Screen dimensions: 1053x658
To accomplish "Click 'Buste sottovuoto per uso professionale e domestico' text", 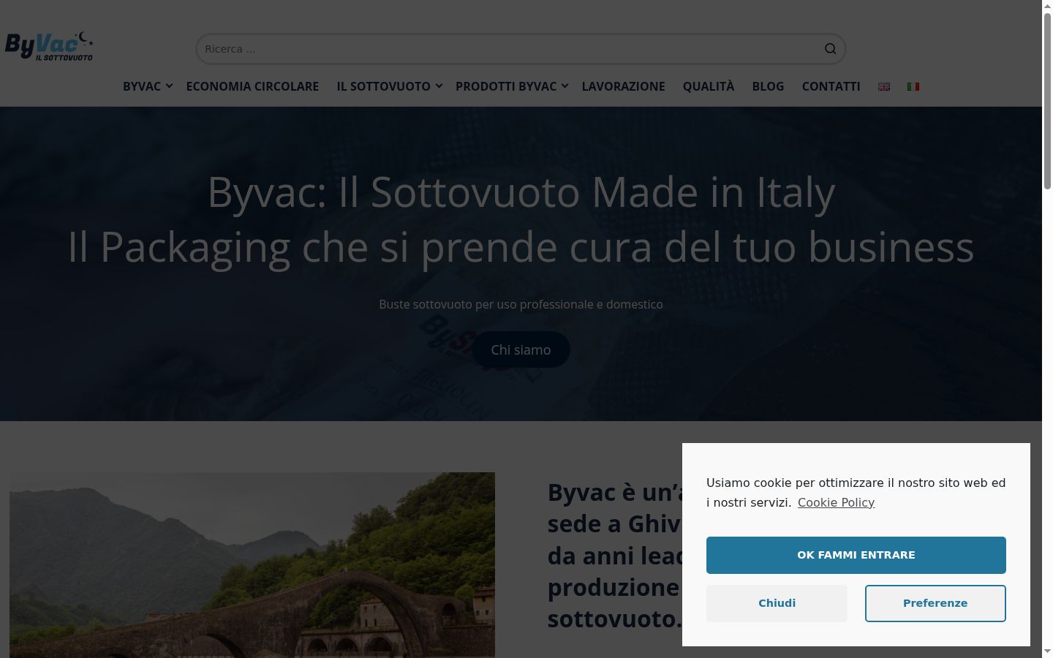I will point(521,304).
